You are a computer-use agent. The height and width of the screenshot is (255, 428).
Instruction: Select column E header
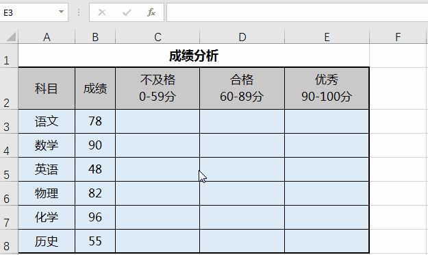click(327, 37)
